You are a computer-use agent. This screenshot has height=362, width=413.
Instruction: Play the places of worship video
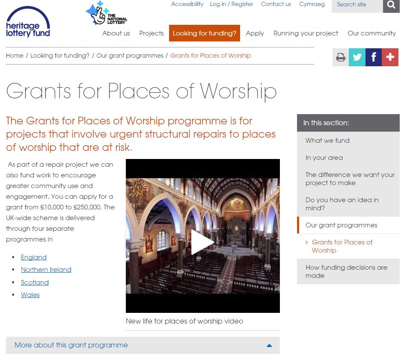coord(202,242)
